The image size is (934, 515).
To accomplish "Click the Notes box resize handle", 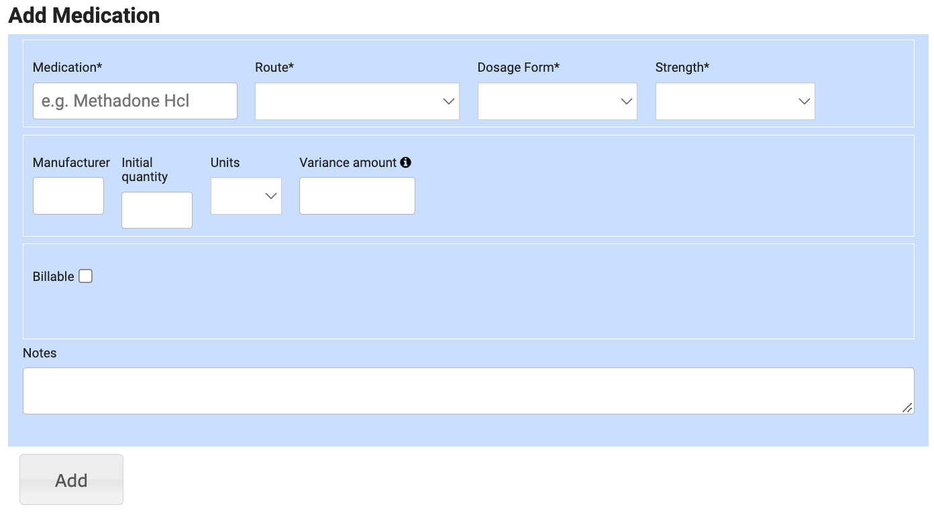I will point(907,408).
